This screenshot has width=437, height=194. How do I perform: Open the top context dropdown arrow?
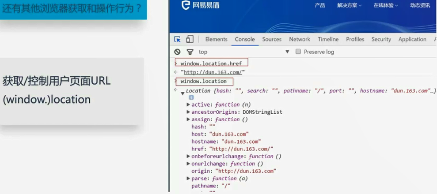(x=287, y=52)
